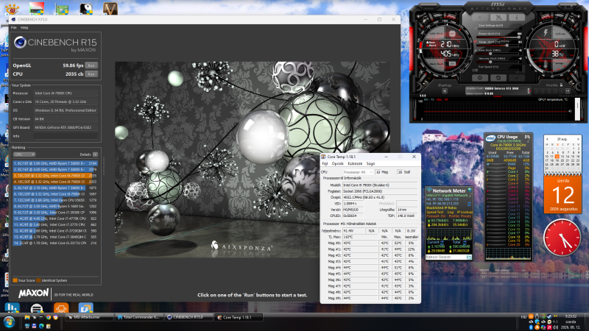Open Core Temp Eszközök menu

tap(355, 163)
